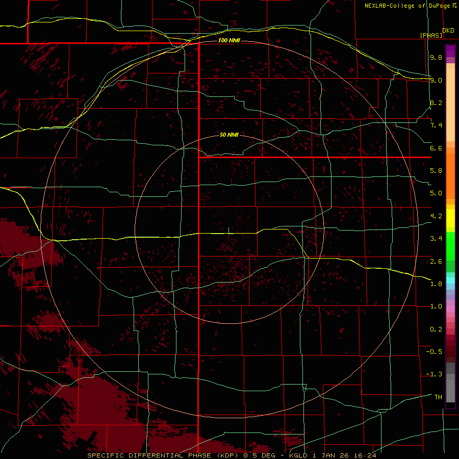Click the pale peach band in color bar
The width and height of the screenshot is (459, 459).
click(450, 105)
